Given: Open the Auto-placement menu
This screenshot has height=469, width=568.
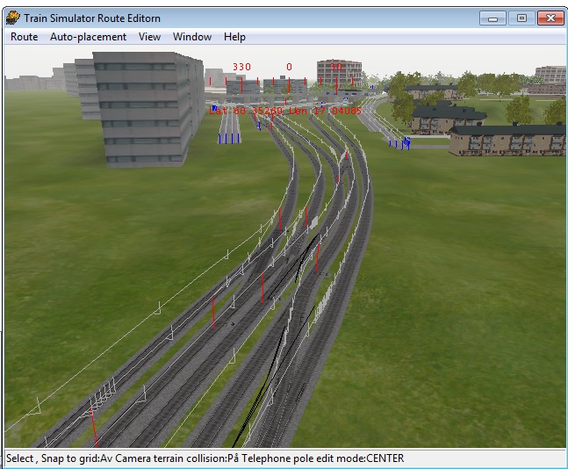Looking at the screenshot, I should (x=88, y=37).
